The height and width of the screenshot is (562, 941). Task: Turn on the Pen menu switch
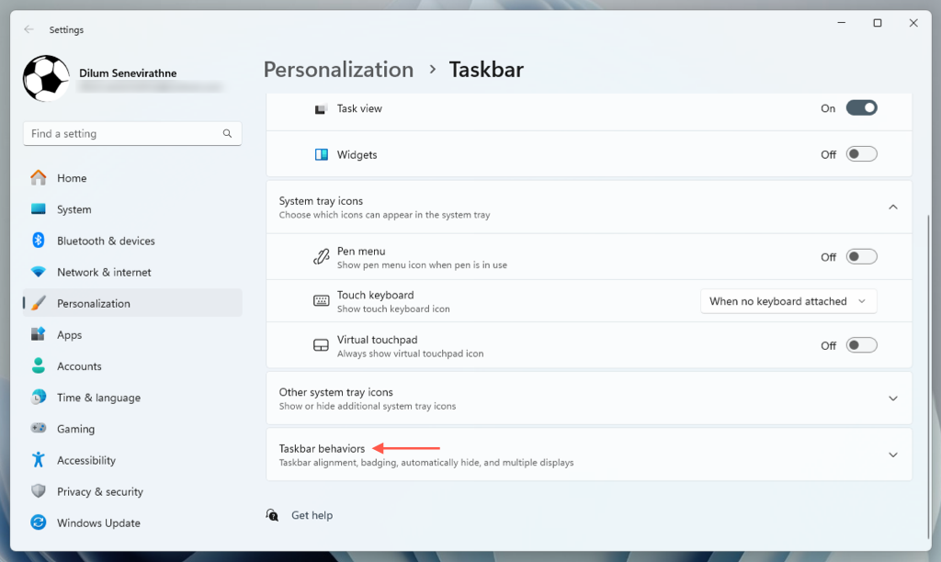tap(861, 257)
